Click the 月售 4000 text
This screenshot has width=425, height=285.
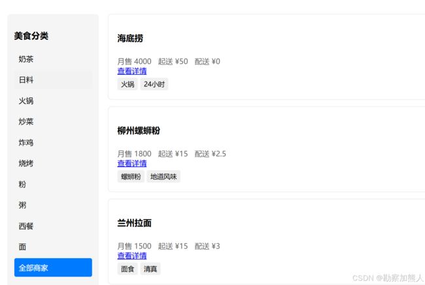135,61
